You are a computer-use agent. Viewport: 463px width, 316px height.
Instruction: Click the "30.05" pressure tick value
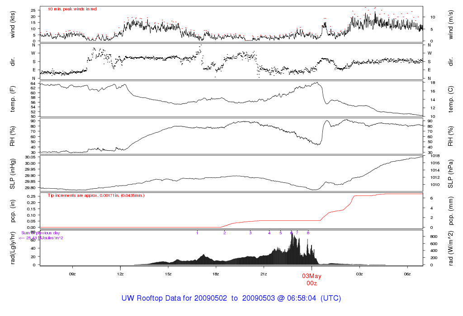click(30, 158)
